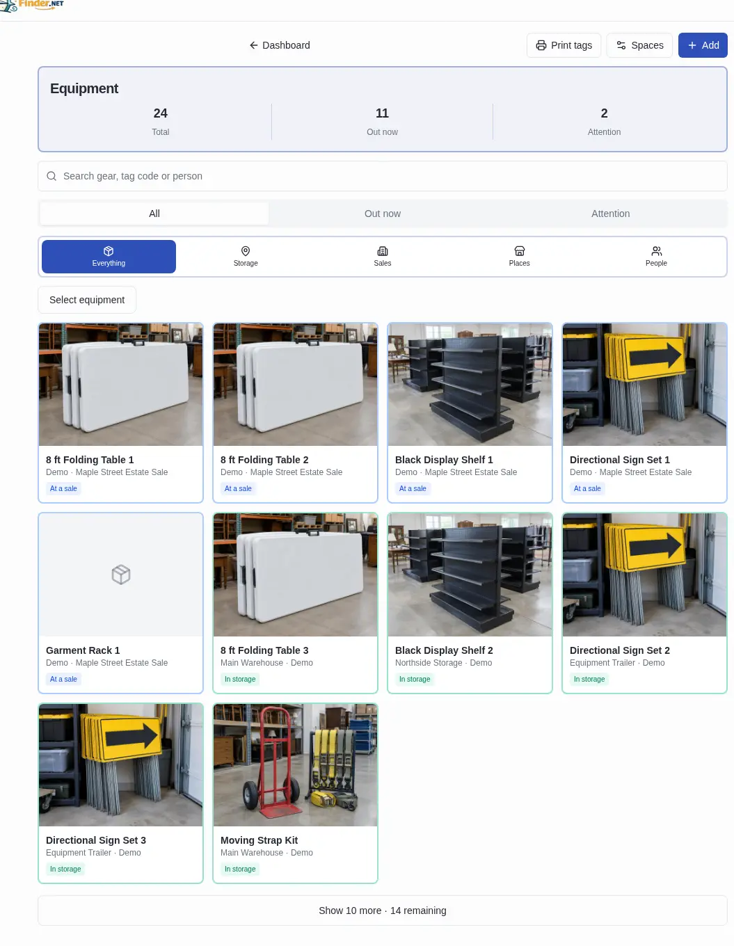734x946 pixels.
Task: Switch to the All tab
Action: click(154, 214)
